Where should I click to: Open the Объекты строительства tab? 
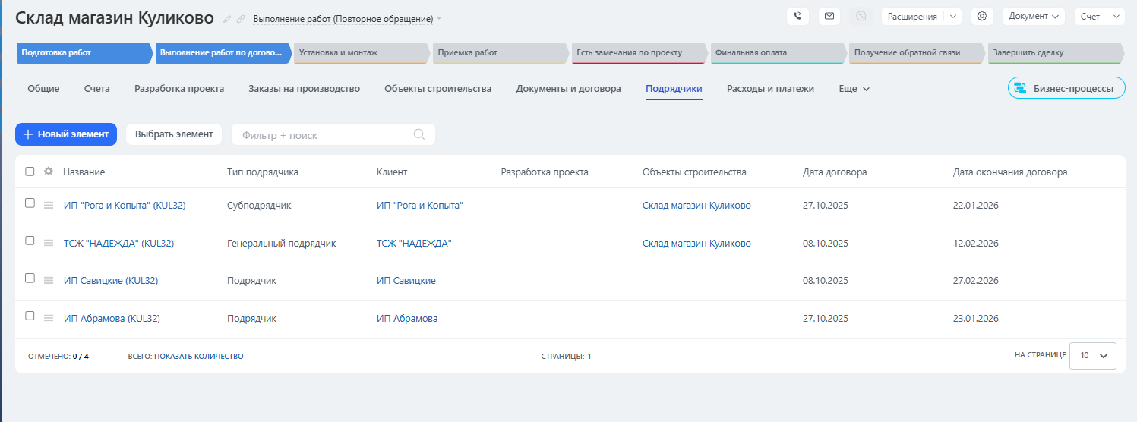[437, 89]
